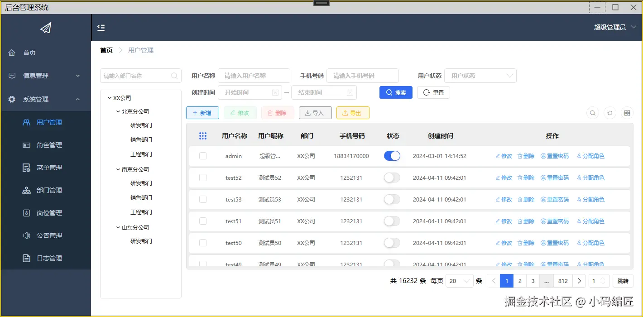Click the document icon beside 菜单管理
643x317 pixels.
27,168
